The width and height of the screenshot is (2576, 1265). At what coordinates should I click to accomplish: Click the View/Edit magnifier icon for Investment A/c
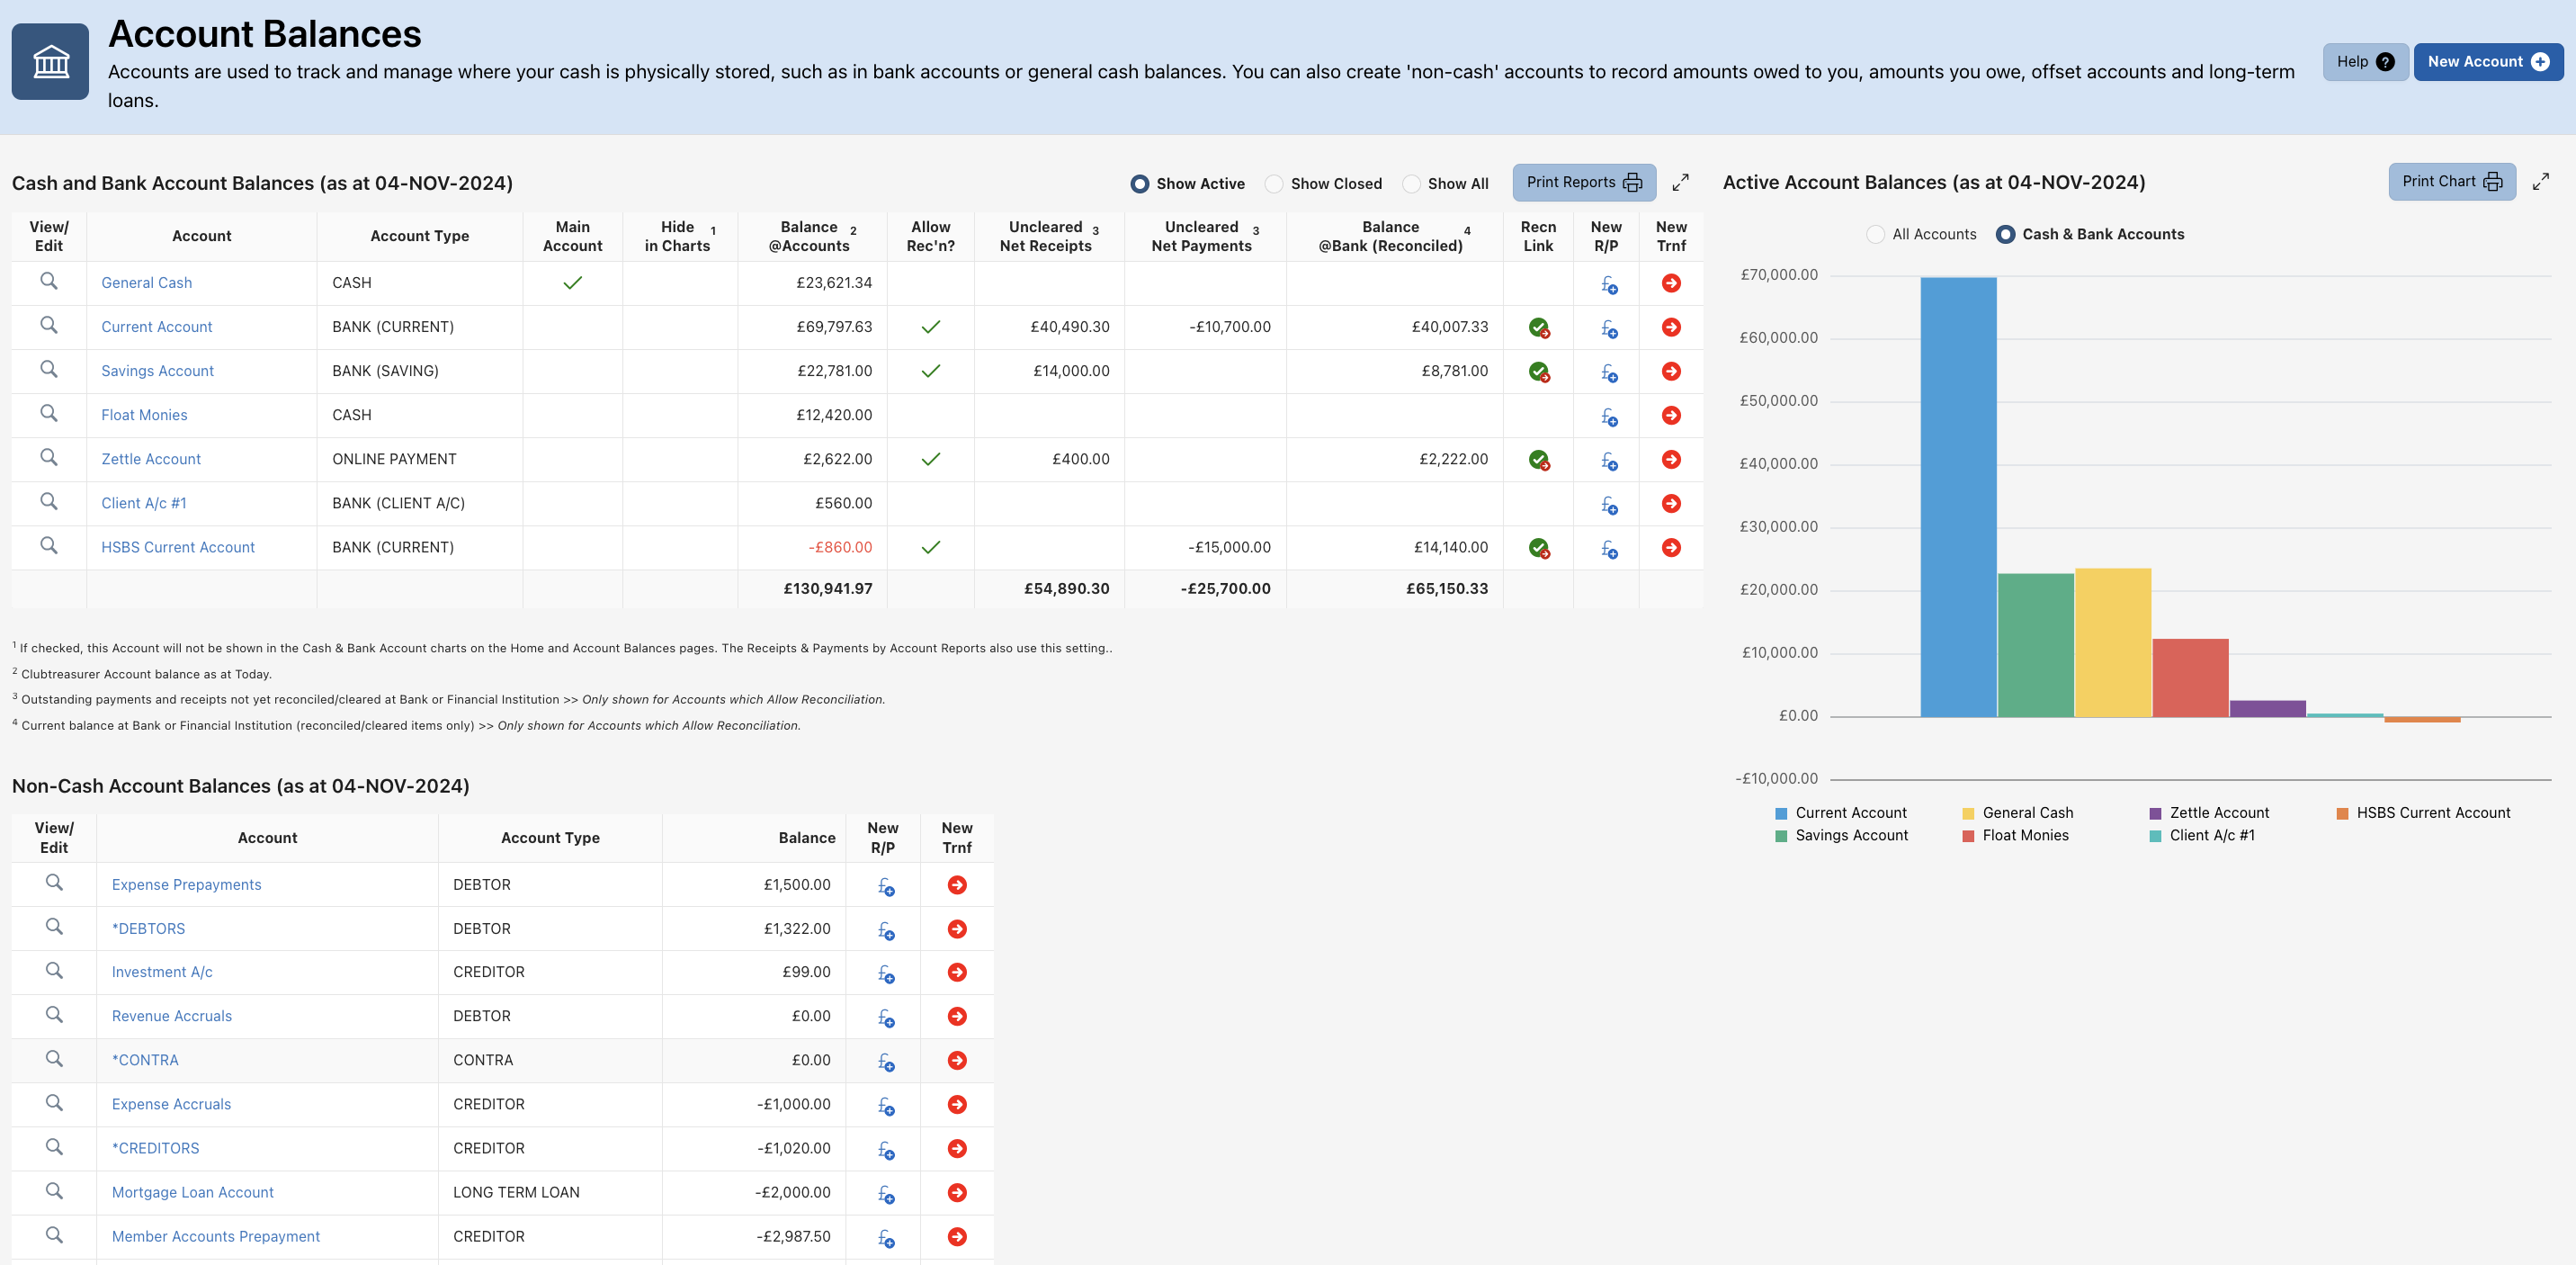[x=54, y=971]
